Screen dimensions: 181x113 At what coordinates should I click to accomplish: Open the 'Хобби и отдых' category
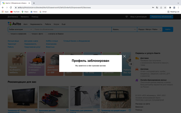click(x=52, y=41)
